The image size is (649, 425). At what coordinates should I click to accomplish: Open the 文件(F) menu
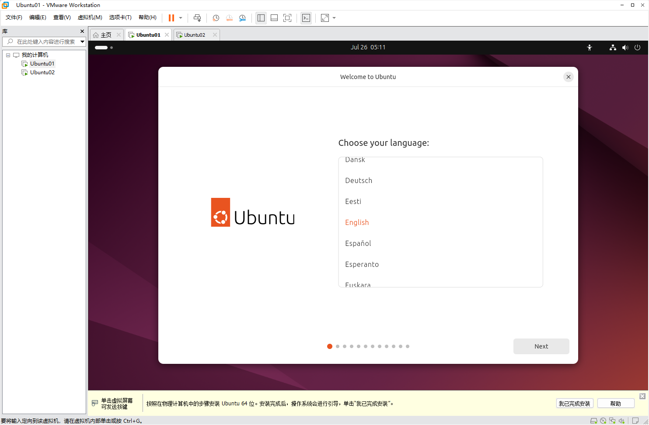point(14,17)
